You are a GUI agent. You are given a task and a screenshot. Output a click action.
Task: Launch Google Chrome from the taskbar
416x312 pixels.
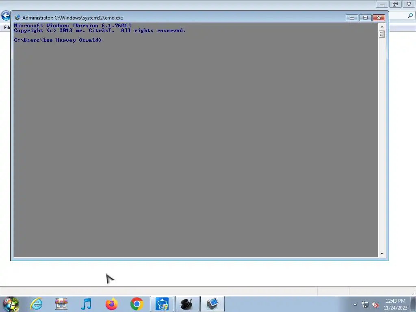coord(136,304)
